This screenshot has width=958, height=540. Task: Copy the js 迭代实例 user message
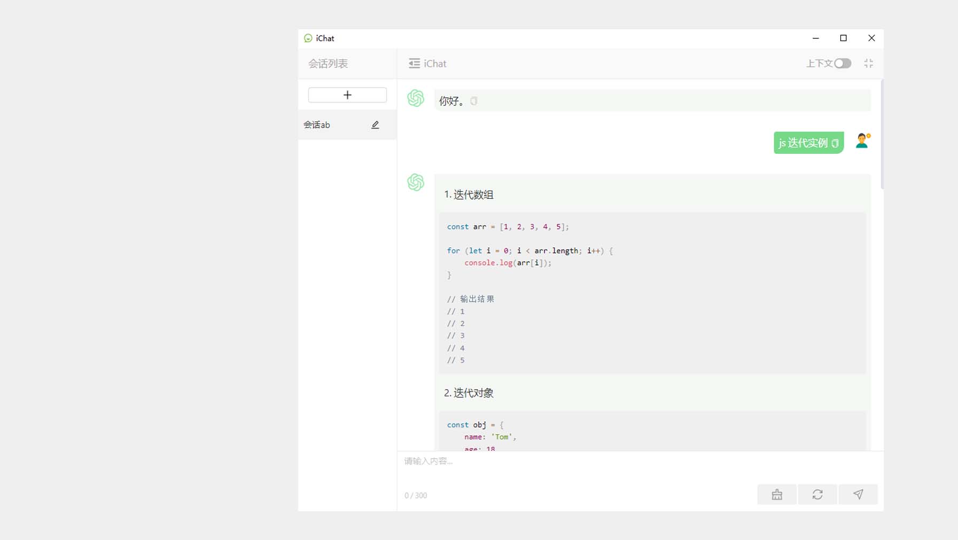[835, 143]
